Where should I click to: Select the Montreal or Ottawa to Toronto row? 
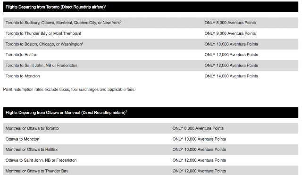(151, 128)
